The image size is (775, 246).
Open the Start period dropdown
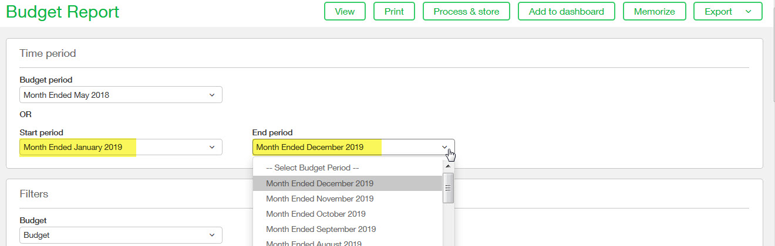click(x=120, y=147)
